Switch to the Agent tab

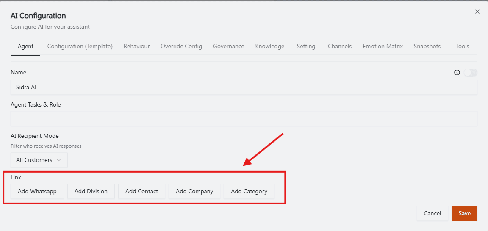[x=25, y=46]
